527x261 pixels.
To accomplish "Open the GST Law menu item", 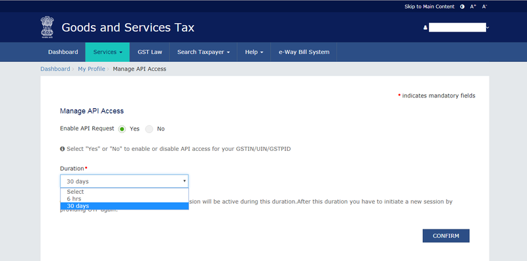I will tap(150, 52).
